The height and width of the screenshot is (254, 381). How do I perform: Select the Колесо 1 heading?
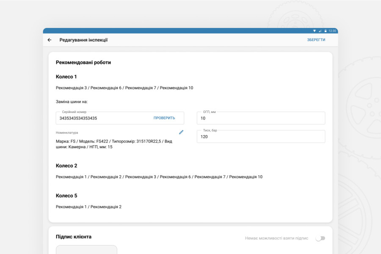[x=66, y=77]
